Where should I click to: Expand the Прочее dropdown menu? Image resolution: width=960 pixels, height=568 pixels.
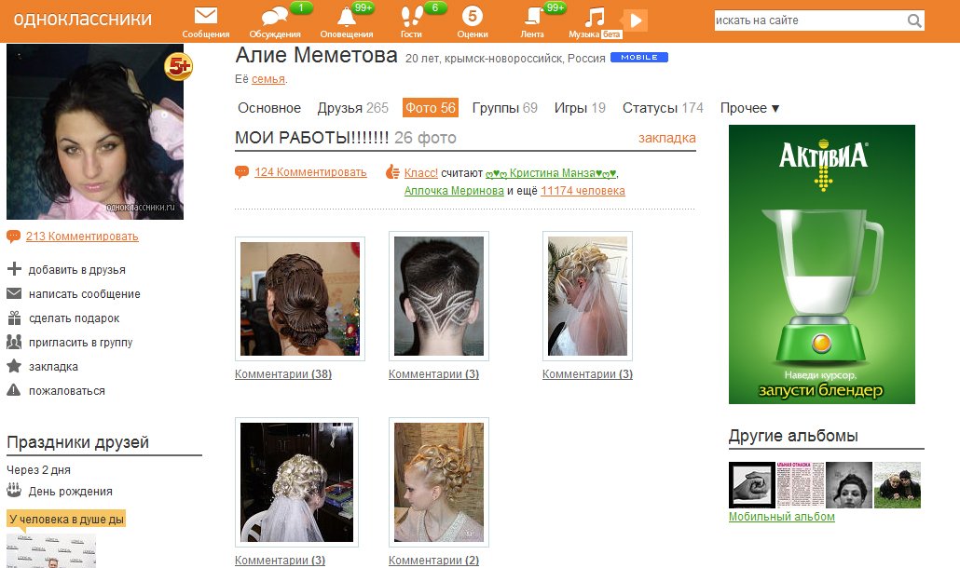749,108
